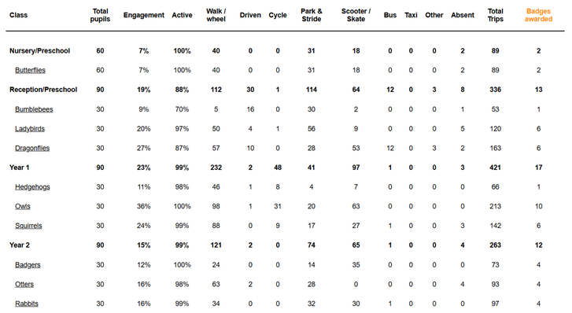
Task: Open the Rabbits class link
Action: coord(27,303)
